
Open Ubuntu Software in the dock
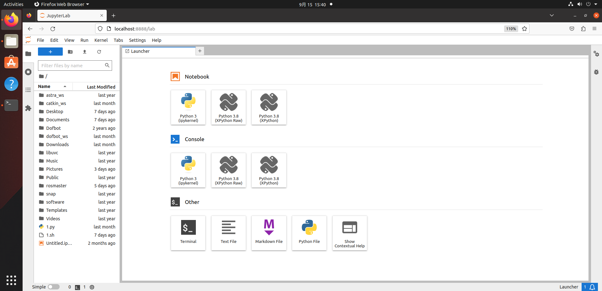click(x=11, y=63)
